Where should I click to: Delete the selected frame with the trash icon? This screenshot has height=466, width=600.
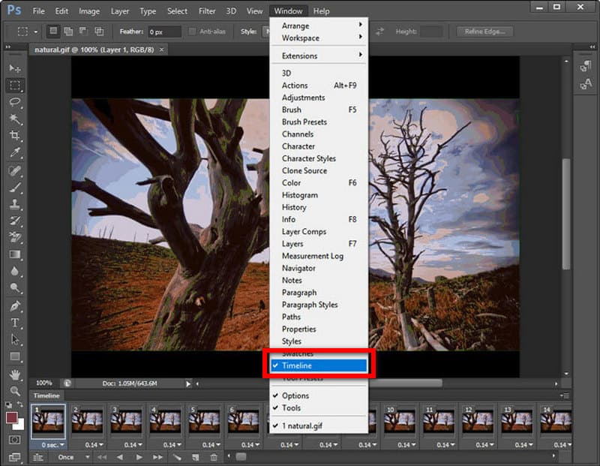click(x=214, y=457)
